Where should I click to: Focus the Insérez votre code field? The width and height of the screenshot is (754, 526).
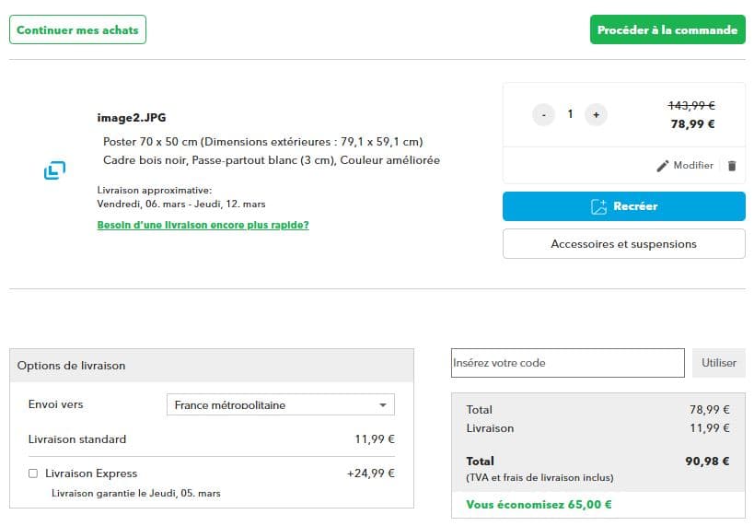tap(567, 363)
